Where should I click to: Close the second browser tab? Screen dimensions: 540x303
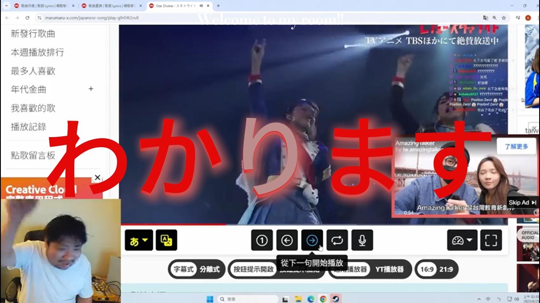(140, 5)
